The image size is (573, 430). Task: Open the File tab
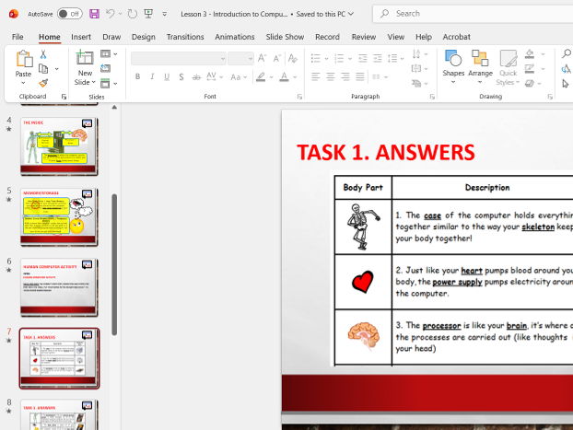pyautogui.click(x=18, y=37)
